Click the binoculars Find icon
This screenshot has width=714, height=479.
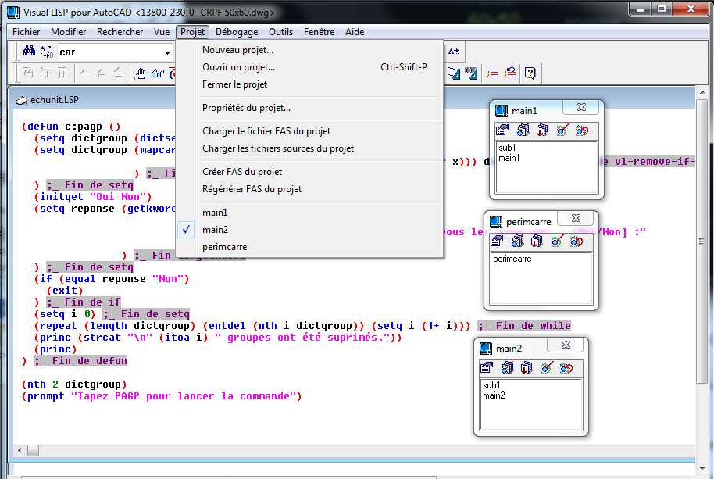pyautogui.click(x=29, y=52)
